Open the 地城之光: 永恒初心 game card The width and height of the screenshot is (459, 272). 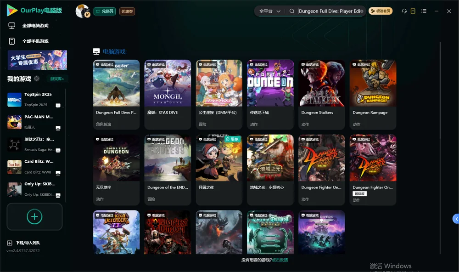coord(270,170)
